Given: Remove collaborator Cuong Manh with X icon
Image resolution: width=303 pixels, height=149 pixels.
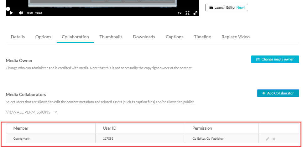Looking at the screenshot, I should [274, 139].
